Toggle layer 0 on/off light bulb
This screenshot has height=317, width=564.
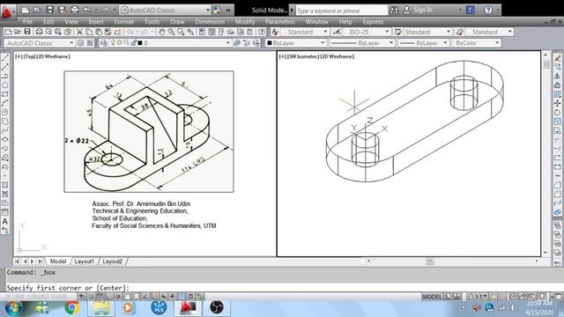pyautogui.click(x=113, y=43)
